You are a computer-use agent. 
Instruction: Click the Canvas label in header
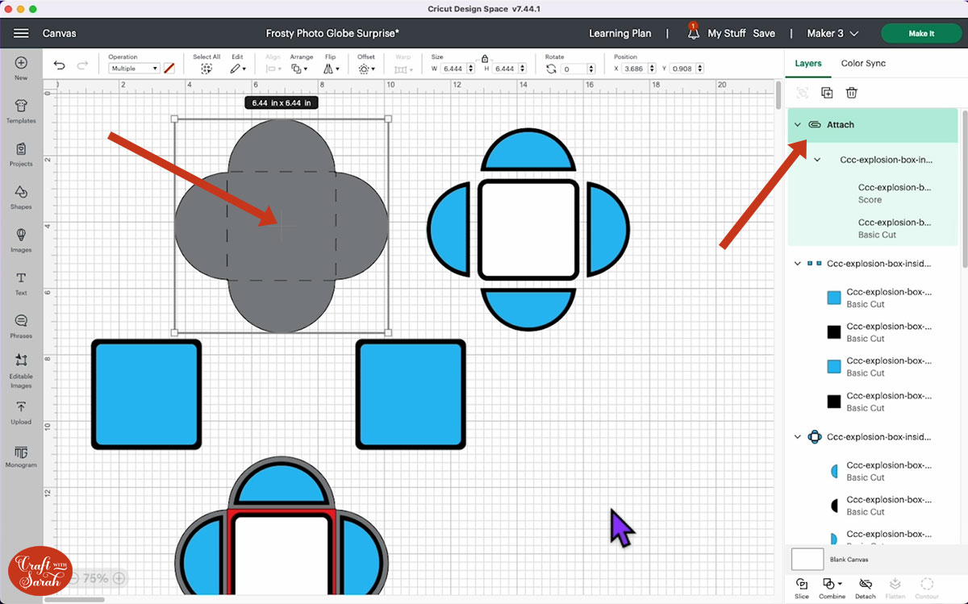(59, 33)
